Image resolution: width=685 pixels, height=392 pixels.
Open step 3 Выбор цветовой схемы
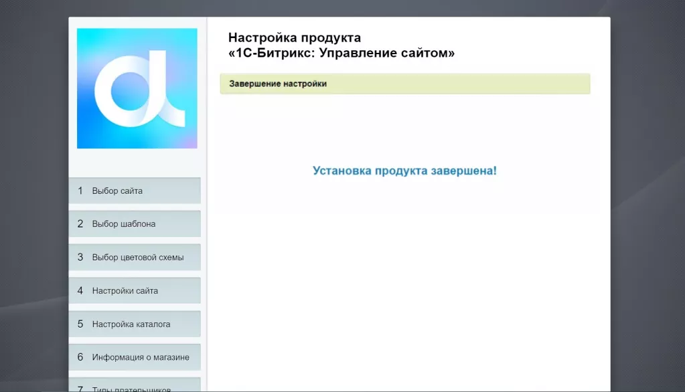[135, 257]
